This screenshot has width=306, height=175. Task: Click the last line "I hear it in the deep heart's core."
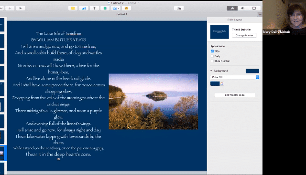click(58, 154)
